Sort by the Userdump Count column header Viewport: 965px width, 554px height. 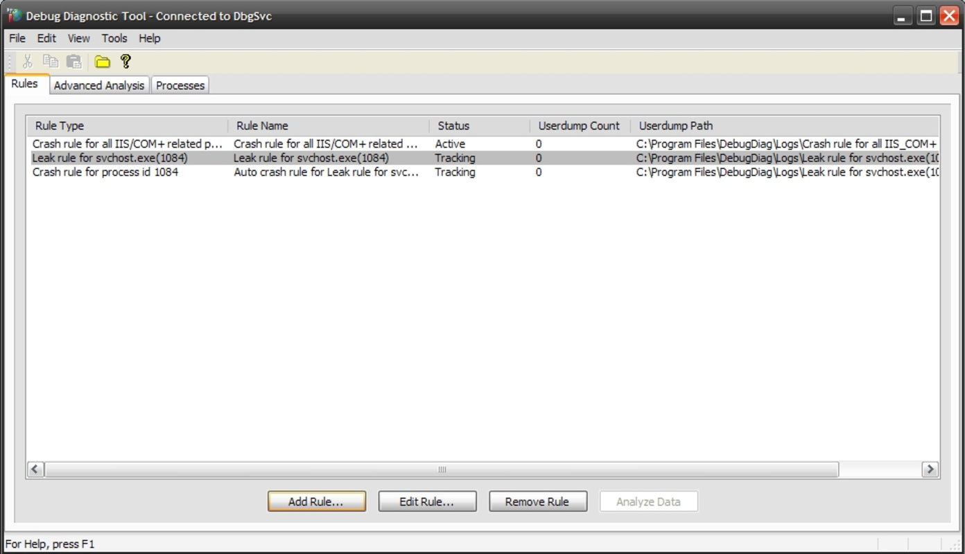pyautogui.click(x=578, y=125)
